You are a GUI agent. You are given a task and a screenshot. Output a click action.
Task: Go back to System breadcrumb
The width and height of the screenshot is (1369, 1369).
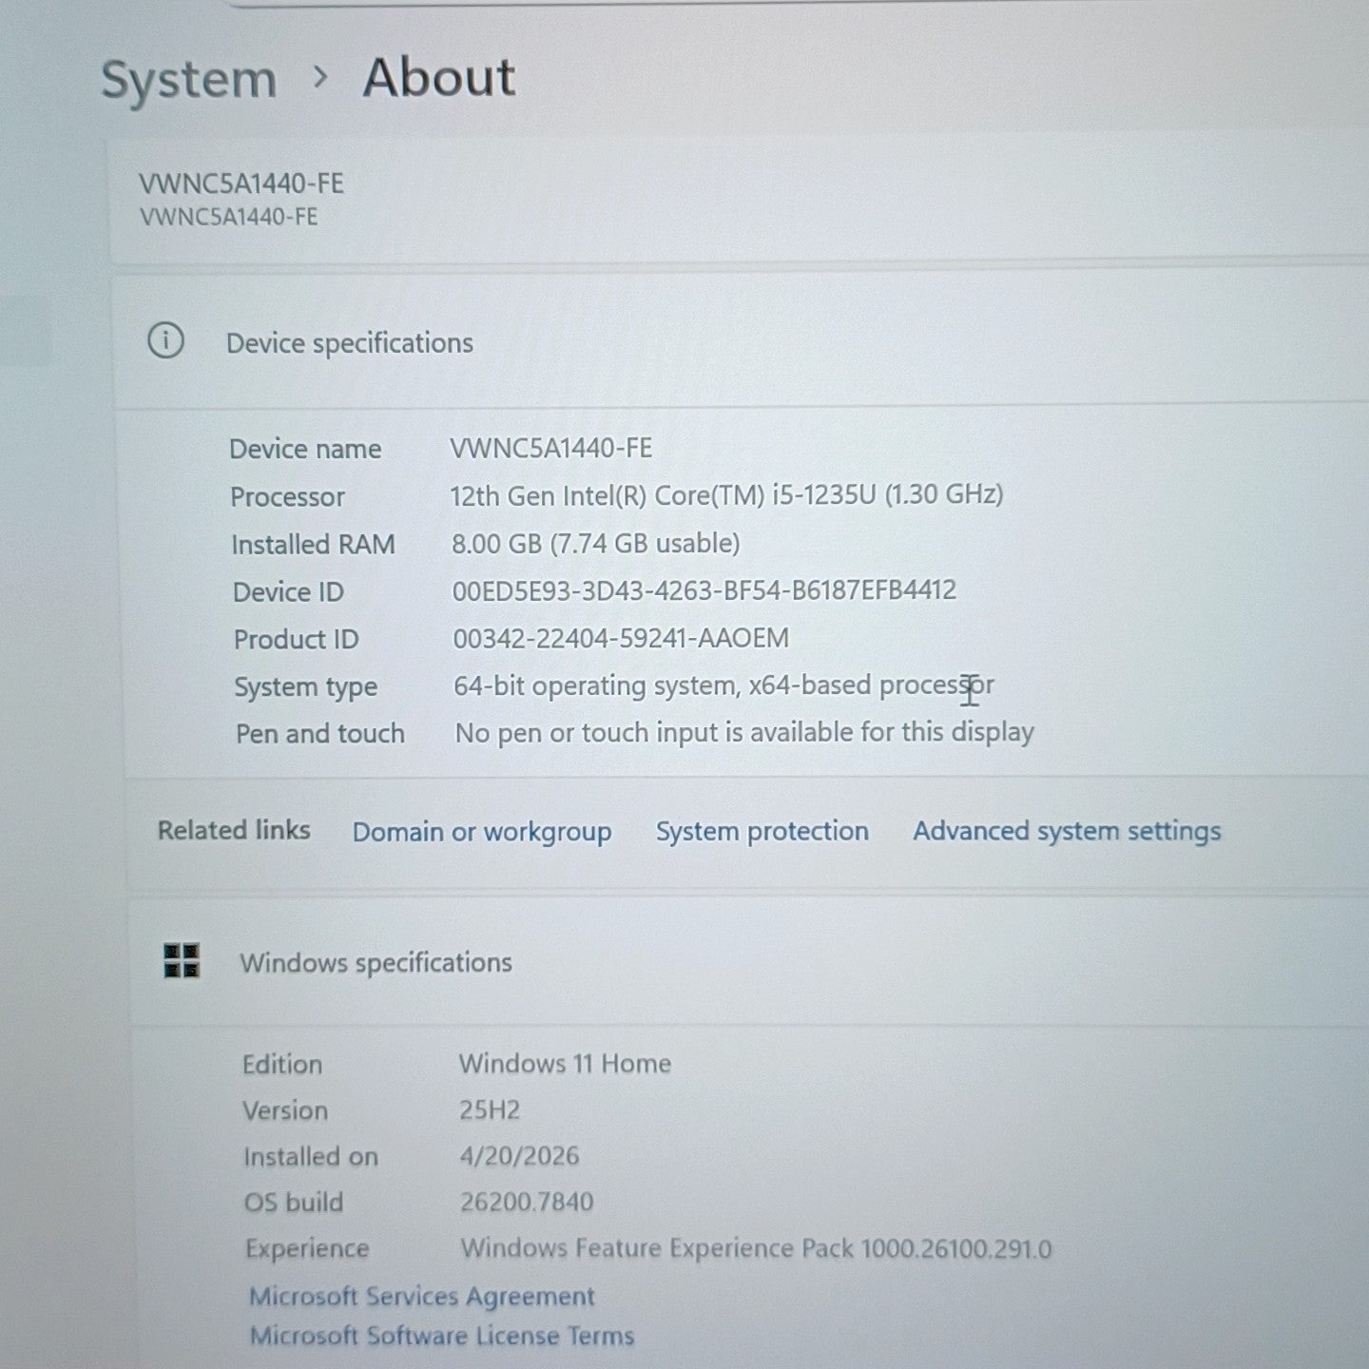coord(189,79)
